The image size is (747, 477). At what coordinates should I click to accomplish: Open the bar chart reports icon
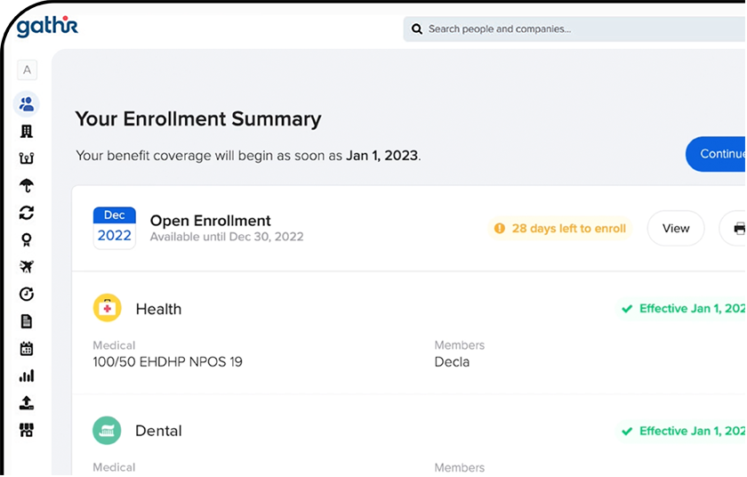tap(27, 376)
